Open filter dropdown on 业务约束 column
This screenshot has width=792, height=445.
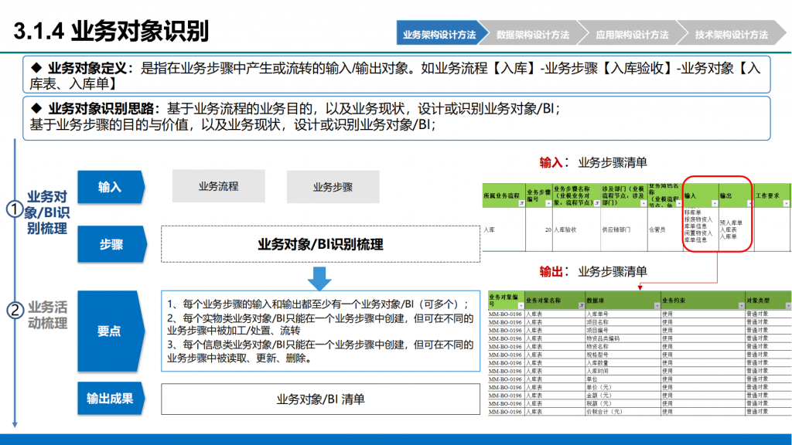[741, 306]
